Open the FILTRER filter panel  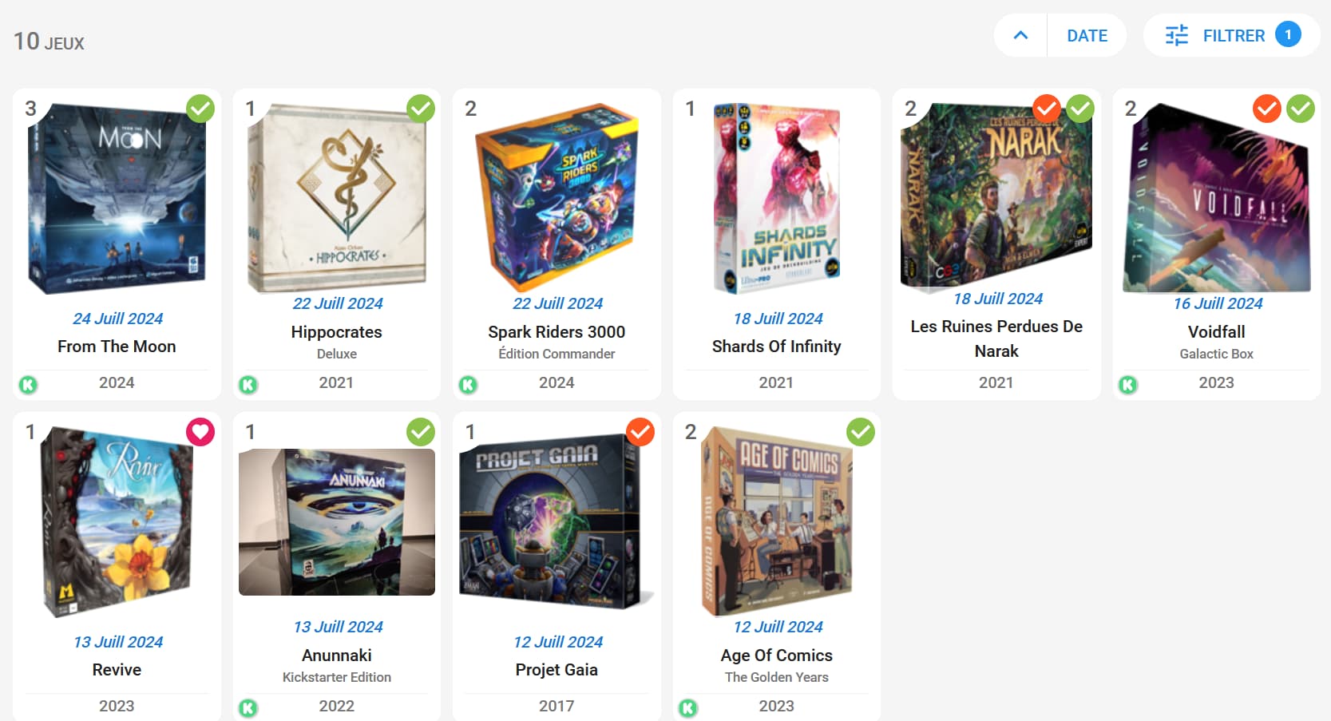(x=1232, y=35)
